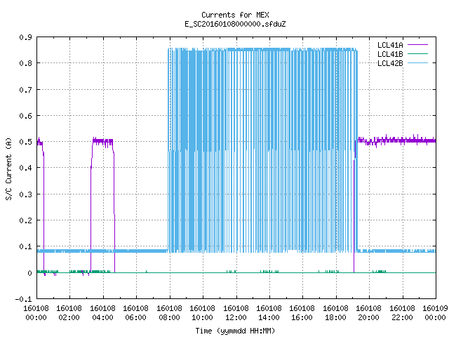Click the 0.2 y-axis tick value

coord(25,220)
